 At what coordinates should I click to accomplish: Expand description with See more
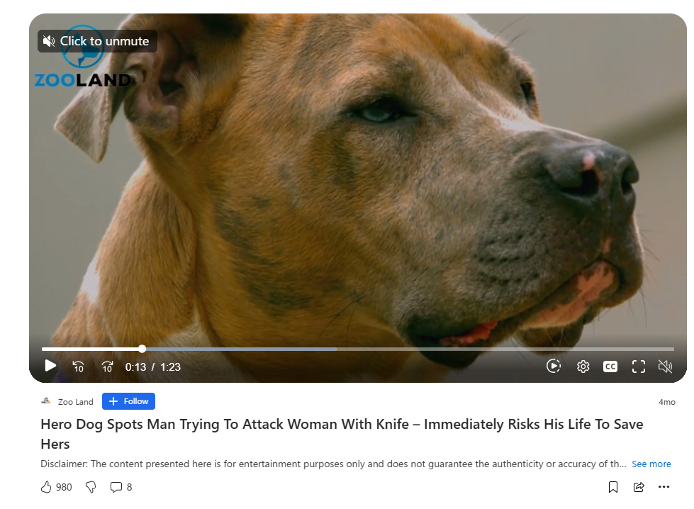point(651,464)
